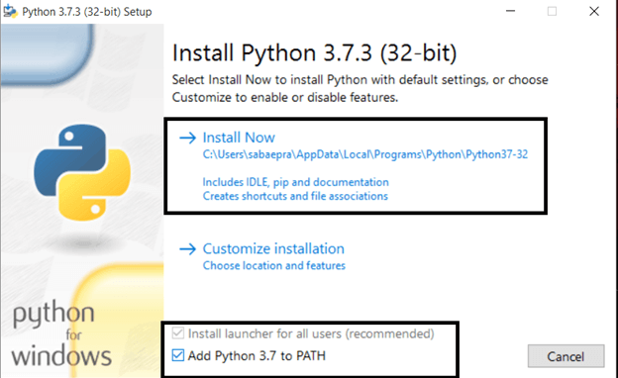
Task: Click the 'Install launcher for all users' label
Action: click(x=311, y=333)
